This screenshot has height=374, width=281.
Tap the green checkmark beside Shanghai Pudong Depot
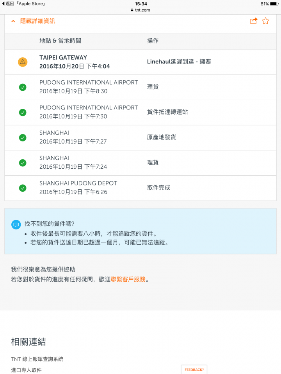(x=23, y=188)
